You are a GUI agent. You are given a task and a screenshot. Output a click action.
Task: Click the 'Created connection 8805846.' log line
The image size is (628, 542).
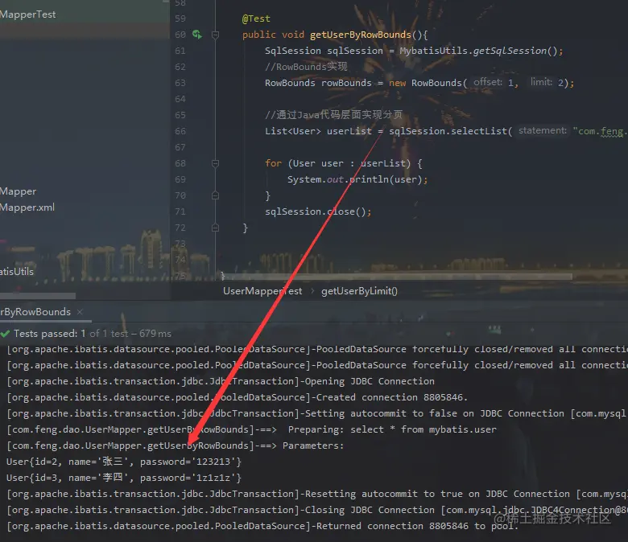pyautogui.click(x=237, y=397)
